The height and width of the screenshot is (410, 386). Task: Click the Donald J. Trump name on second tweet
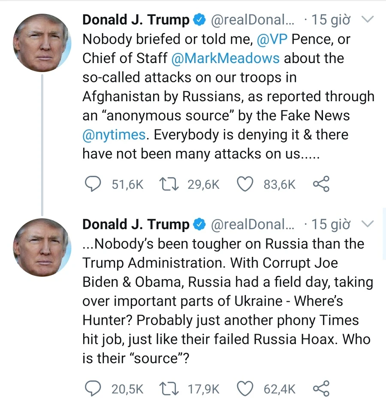click(x=136, y=224)
